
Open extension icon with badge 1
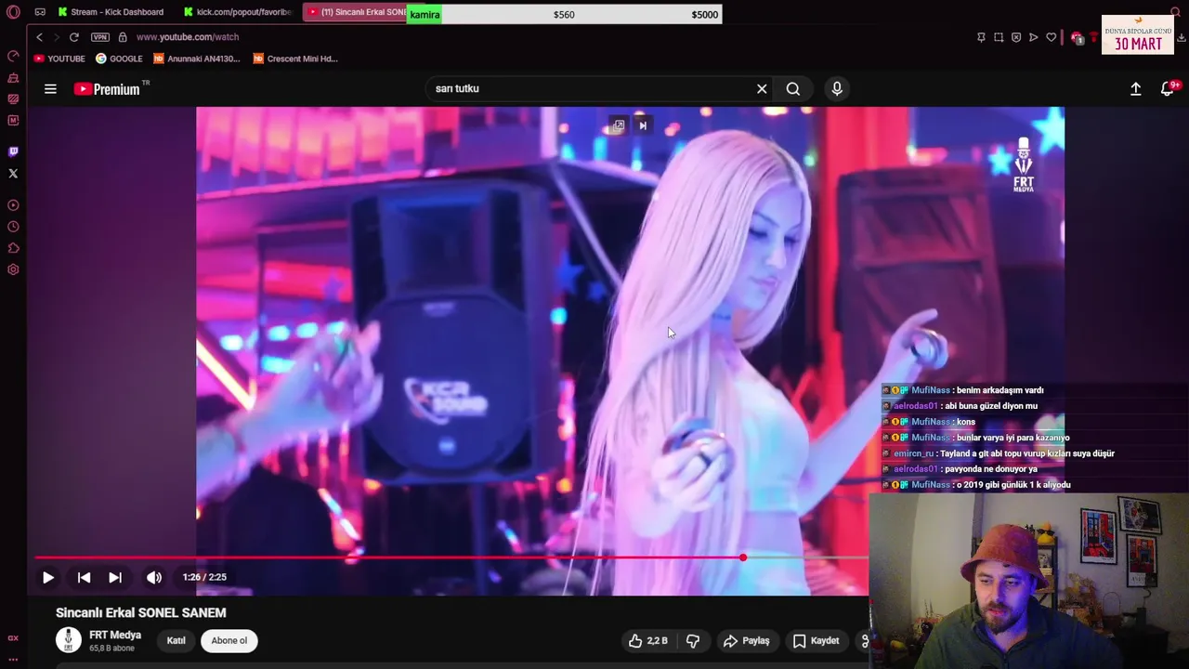pos(1077,37)
